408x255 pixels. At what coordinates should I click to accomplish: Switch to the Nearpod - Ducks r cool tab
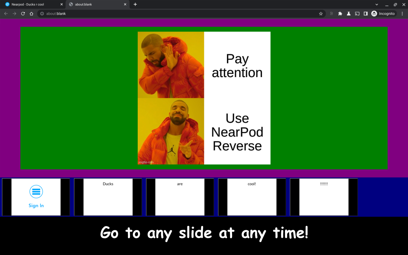(x=33, y=4)
